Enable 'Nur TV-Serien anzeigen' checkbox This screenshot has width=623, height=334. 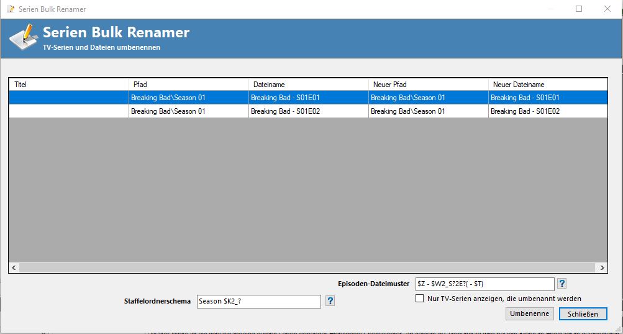(419, 298)
